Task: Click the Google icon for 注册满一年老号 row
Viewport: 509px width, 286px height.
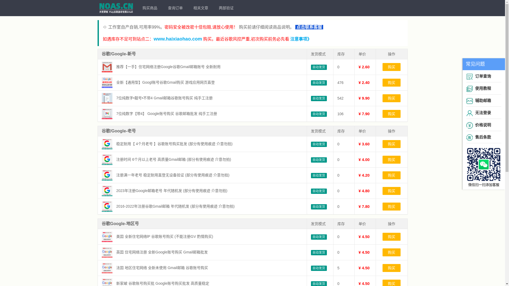Action: pyautogui.click(x=107, y=175)
